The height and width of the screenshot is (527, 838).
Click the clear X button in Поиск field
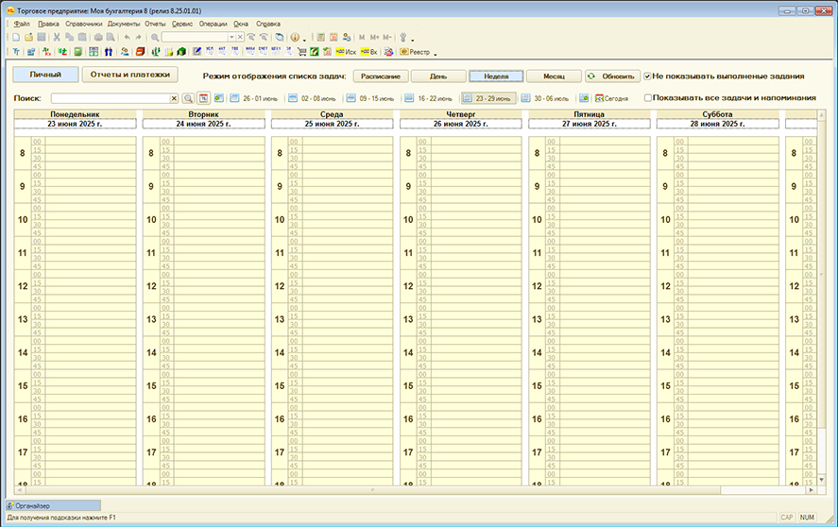click(174, 98)
